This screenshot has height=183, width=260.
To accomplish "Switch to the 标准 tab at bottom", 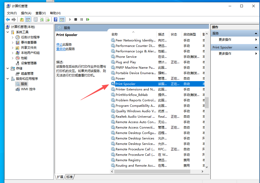I will (69, 177).
